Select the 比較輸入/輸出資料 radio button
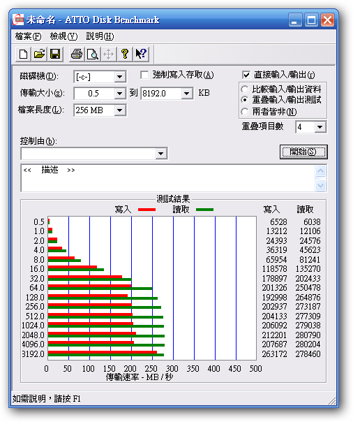Viewport: 353px width, 422px height. (244, 89)
